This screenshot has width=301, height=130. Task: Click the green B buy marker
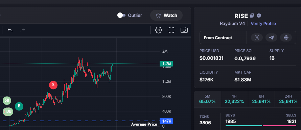point(19,106)
